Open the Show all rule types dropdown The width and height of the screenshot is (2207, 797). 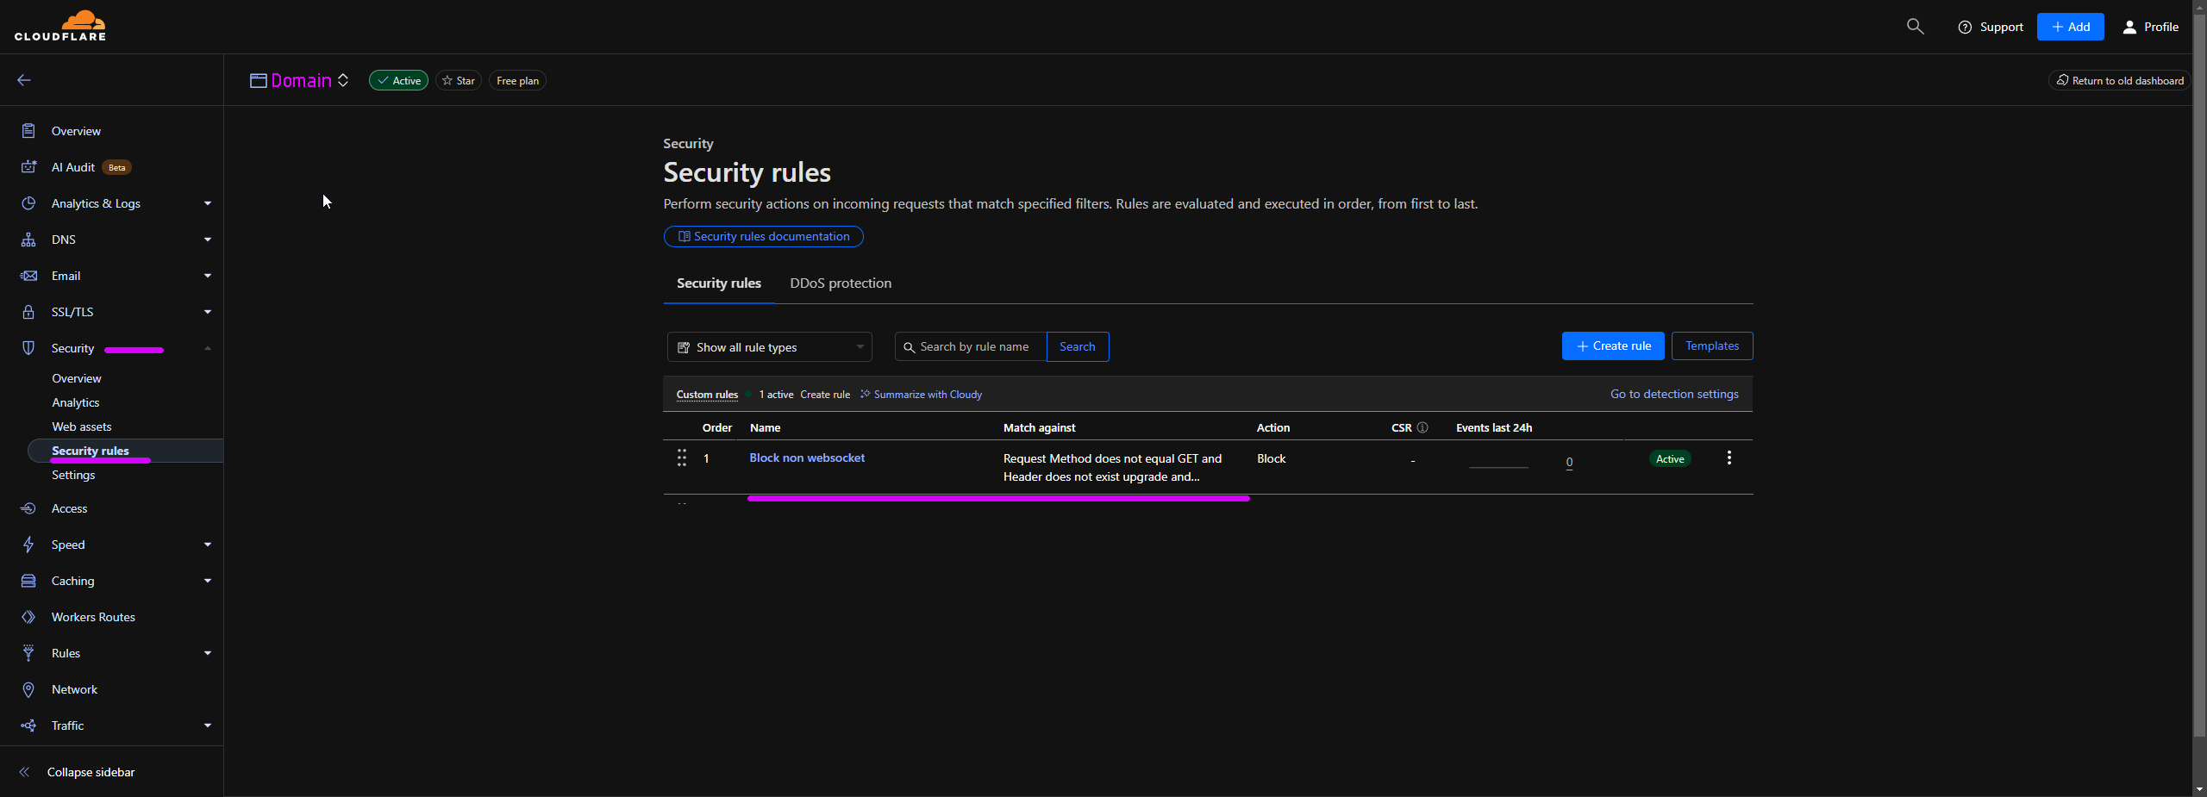click(x=769, y=347)
